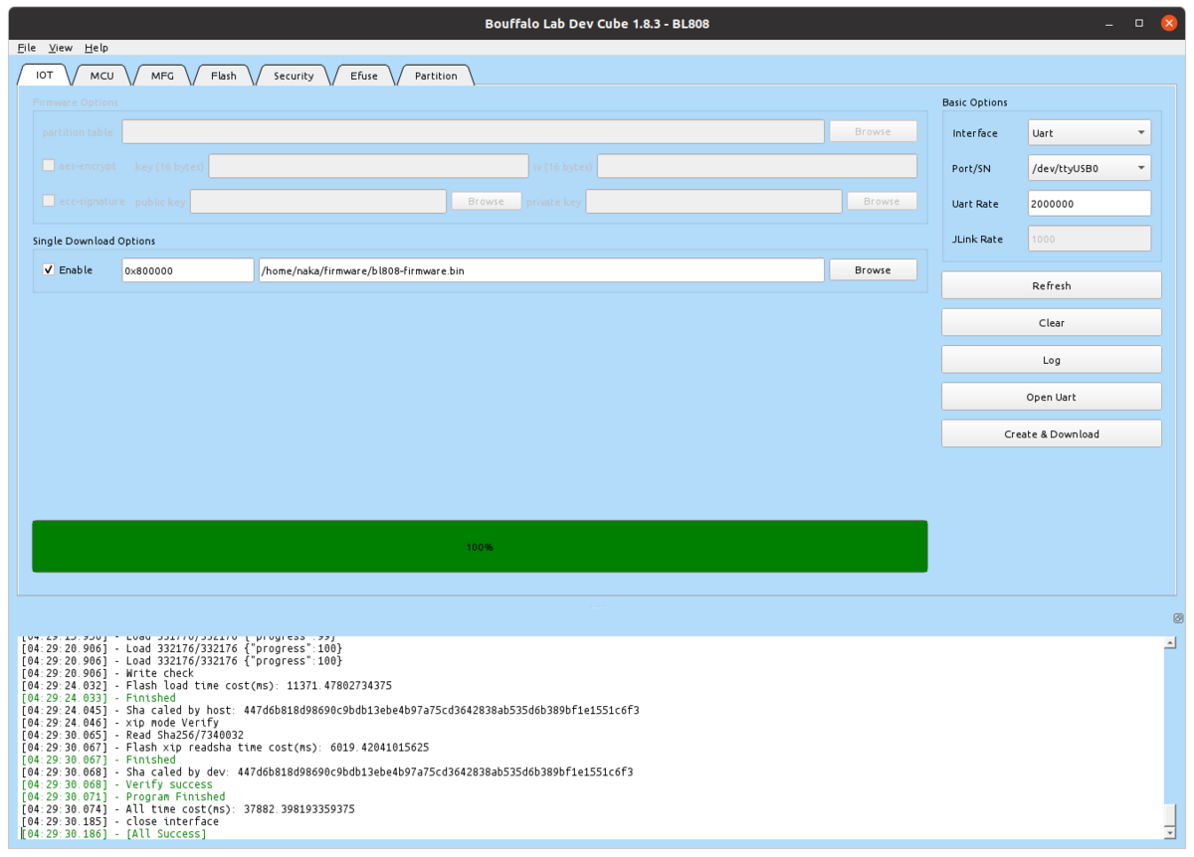Switch to the Security tab

point(294,76)
